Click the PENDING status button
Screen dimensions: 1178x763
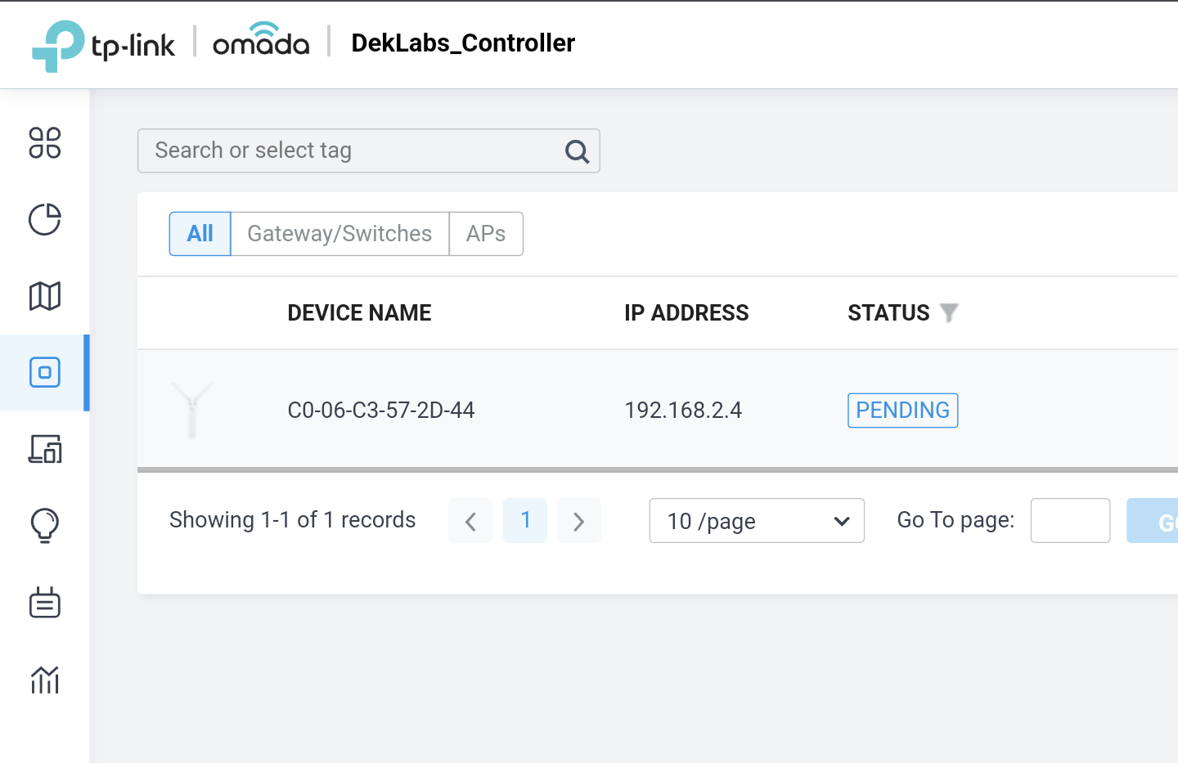[x=902, y=410]
